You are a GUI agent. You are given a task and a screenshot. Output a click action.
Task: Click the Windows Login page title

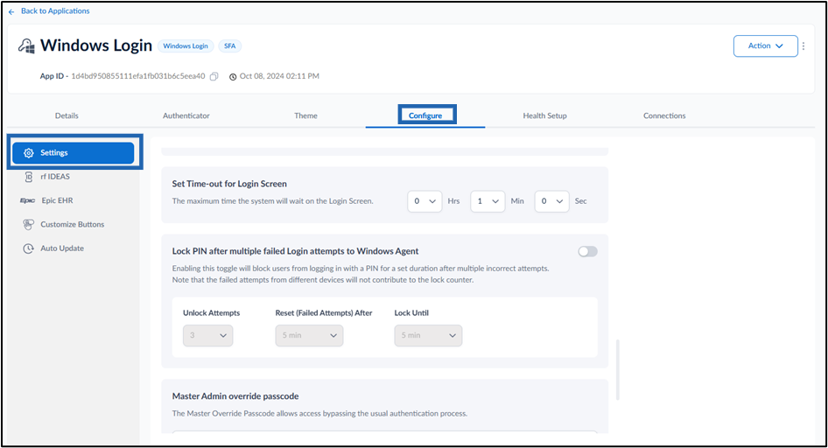tap(96, 45)
